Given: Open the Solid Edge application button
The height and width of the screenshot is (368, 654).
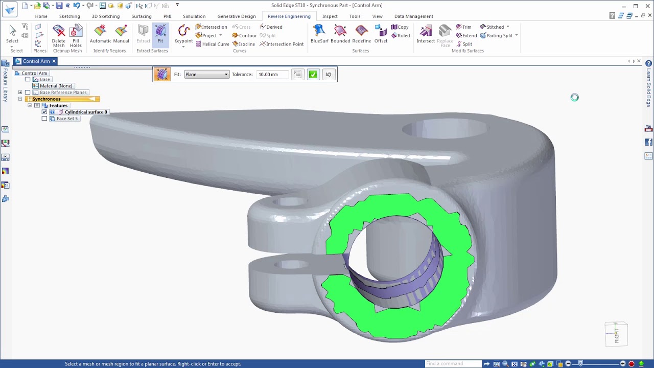Looking at the screenshot, I should coord(10,9).
